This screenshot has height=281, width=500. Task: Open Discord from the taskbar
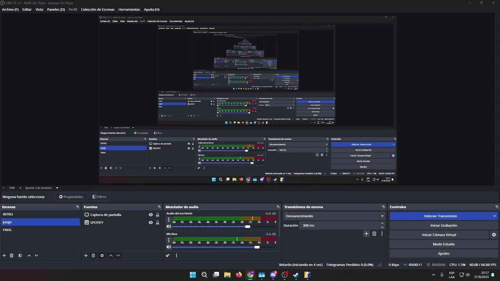[x=273, y=275]
